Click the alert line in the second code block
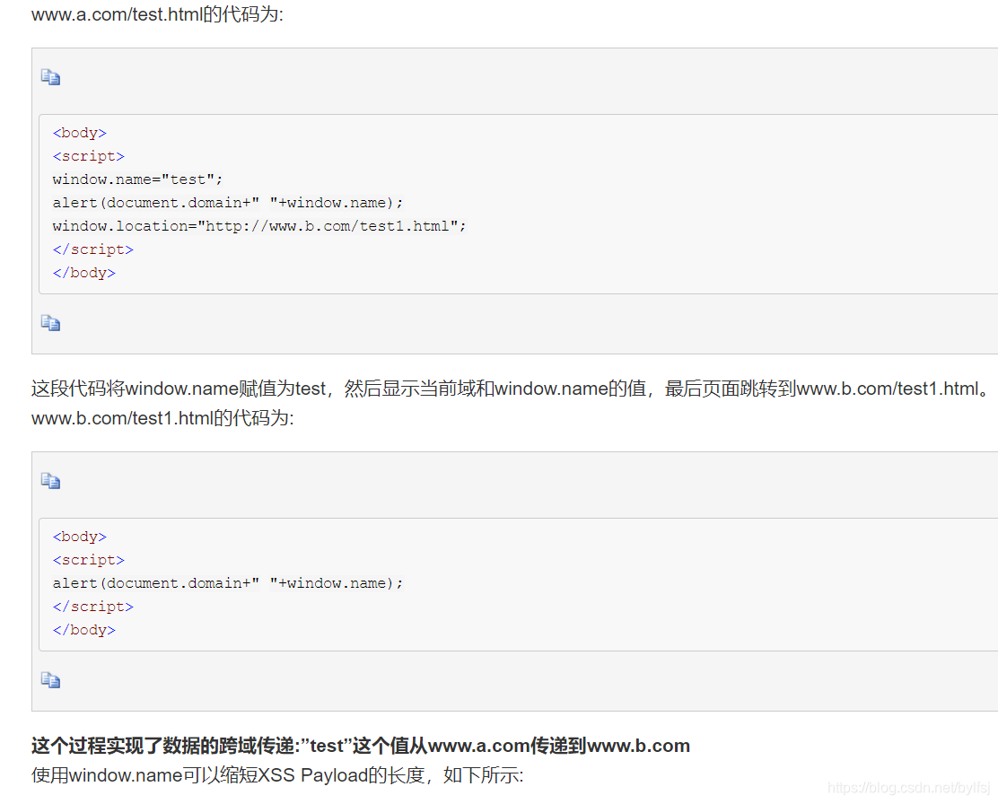Viewport: 998px width, 804px height. coord(228,583)
